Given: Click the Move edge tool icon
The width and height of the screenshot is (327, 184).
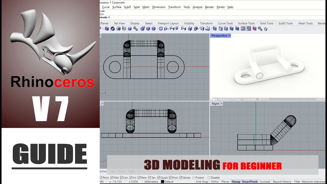Looking at the screenshot, I should pyautogui.click(x=196, y=29).
